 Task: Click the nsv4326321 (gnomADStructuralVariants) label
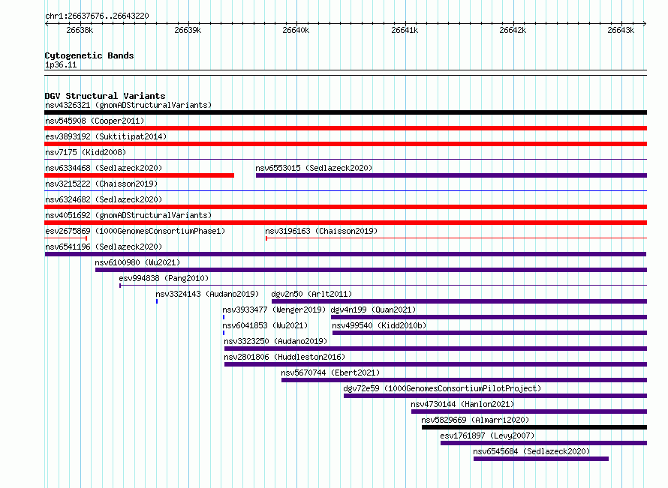128,105
